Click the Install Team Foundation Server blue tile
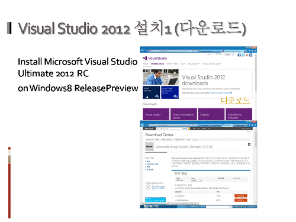 170,92
